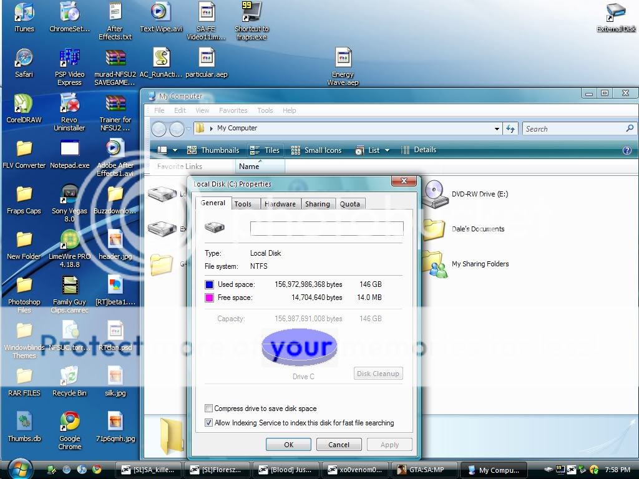Switch to Tiles view
The image size is (639, 479).
[265, 150]
